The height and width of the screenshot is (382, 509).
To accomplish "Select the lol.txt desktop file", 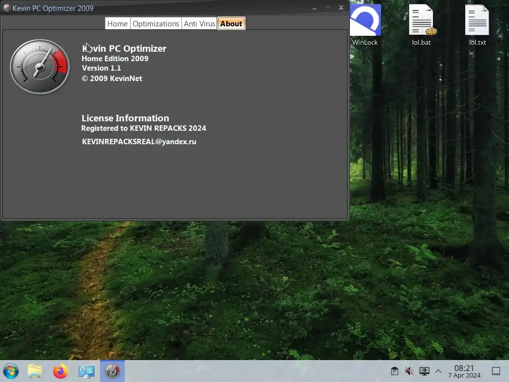I will pyautogui.click(x=477, y=25).
